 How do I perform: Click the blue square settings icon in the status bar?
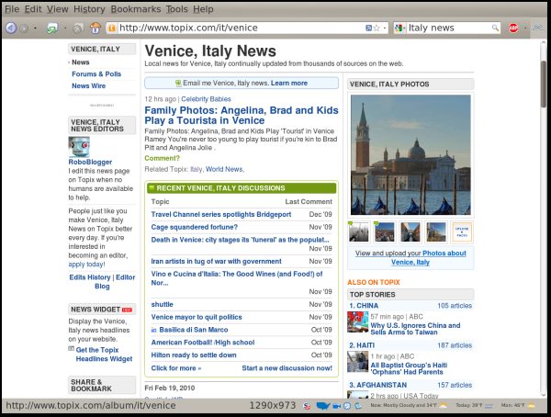(x=358, y=405)
